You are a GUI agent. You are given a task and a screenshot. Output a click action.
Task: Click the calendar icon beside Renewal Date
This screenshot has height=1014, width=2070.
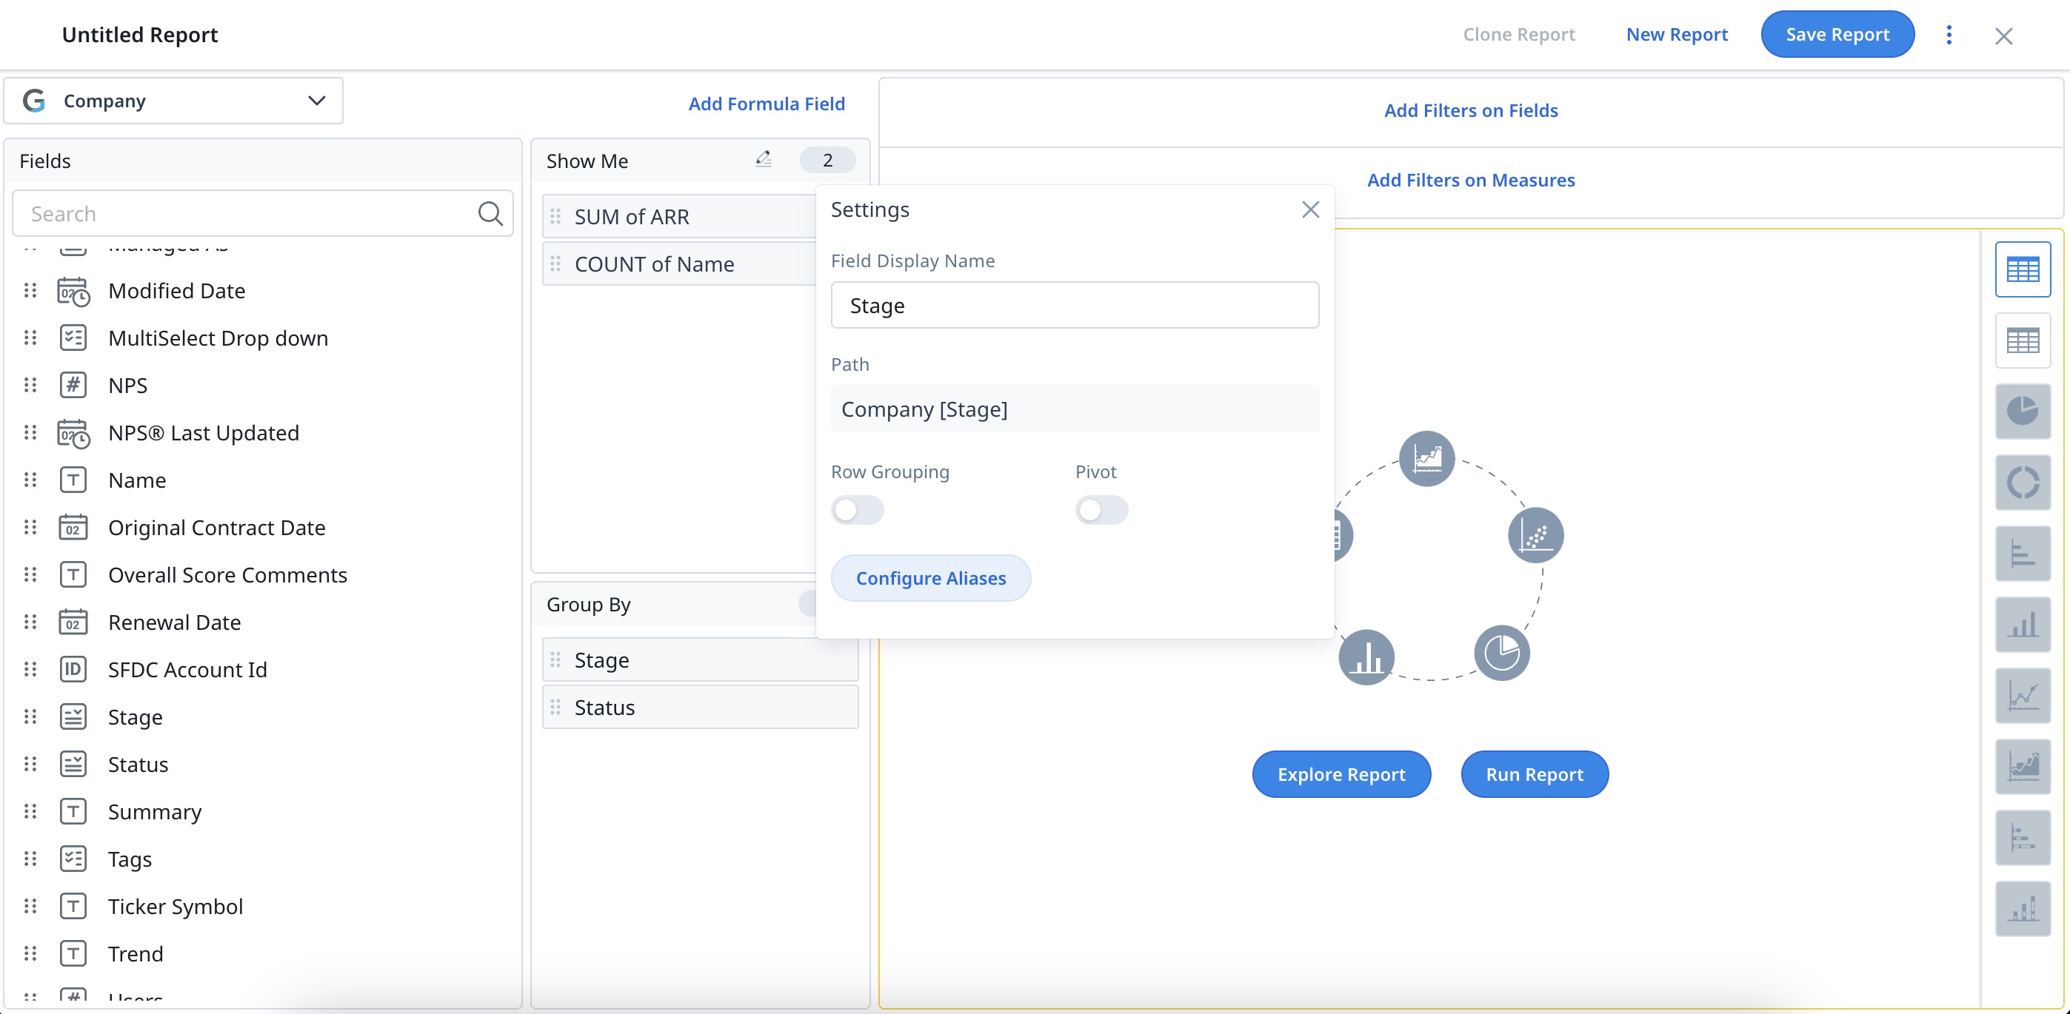[x=73, y=622]
